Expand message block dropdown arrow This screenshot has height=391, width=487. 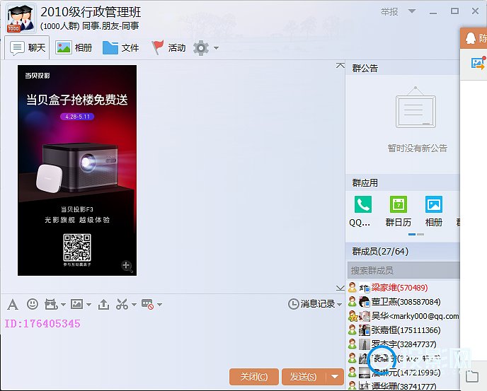159,305
